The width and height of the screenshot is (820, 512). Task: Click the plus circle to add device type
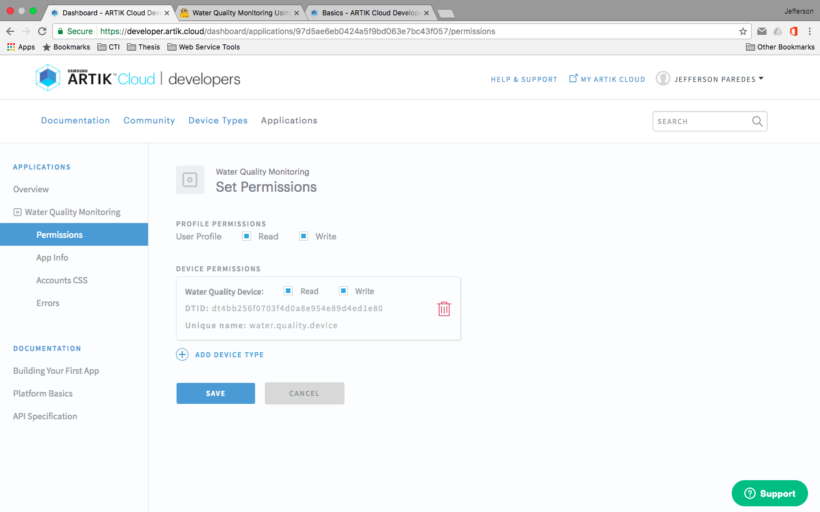182,354
